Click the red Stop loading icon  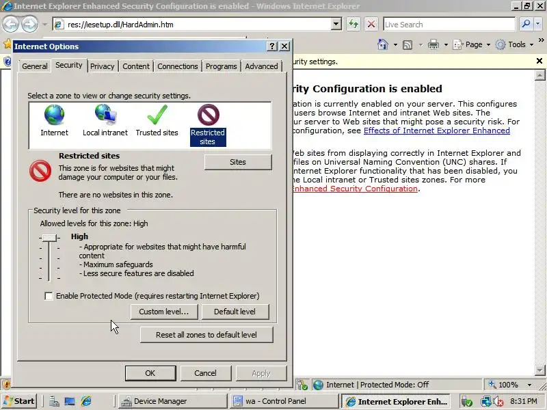click(371, 25)
